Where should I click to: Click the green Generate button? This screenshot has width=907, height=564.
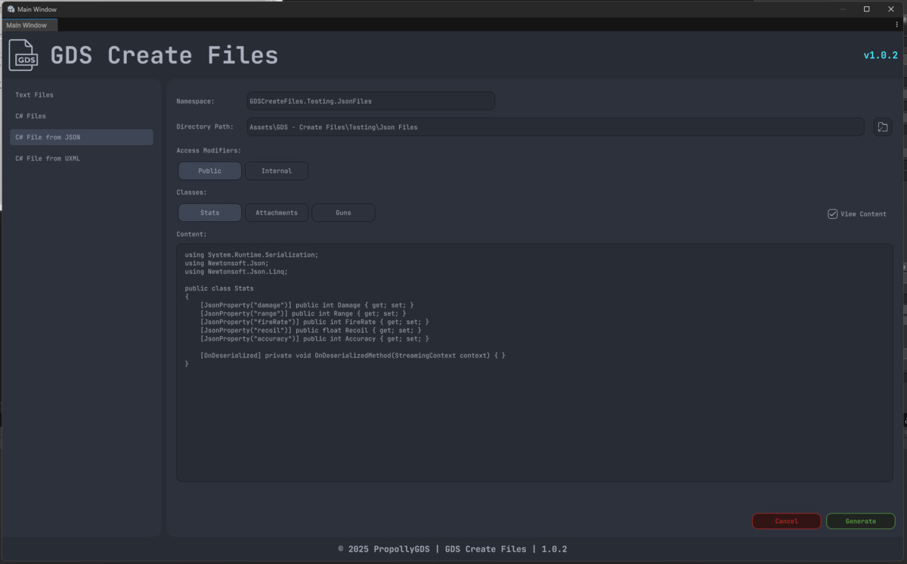click(x=860, y=521)
